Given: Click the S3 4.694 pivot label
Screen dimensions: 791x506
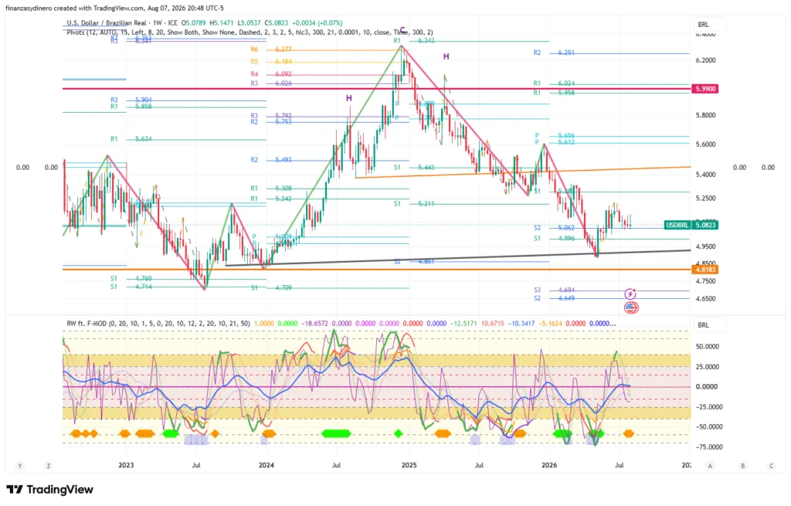Looking at the screenshot, I should [554, 290].
